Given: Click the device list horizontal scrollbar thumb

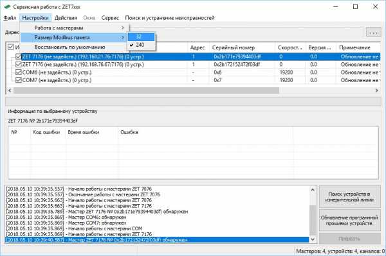Looking at the screenshot, I should 146,90.
